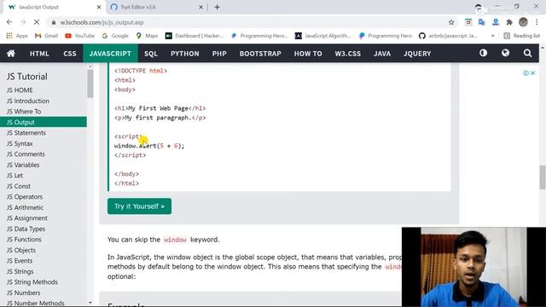Open the Google bookmark
The image size is (546, 307).
115,36
